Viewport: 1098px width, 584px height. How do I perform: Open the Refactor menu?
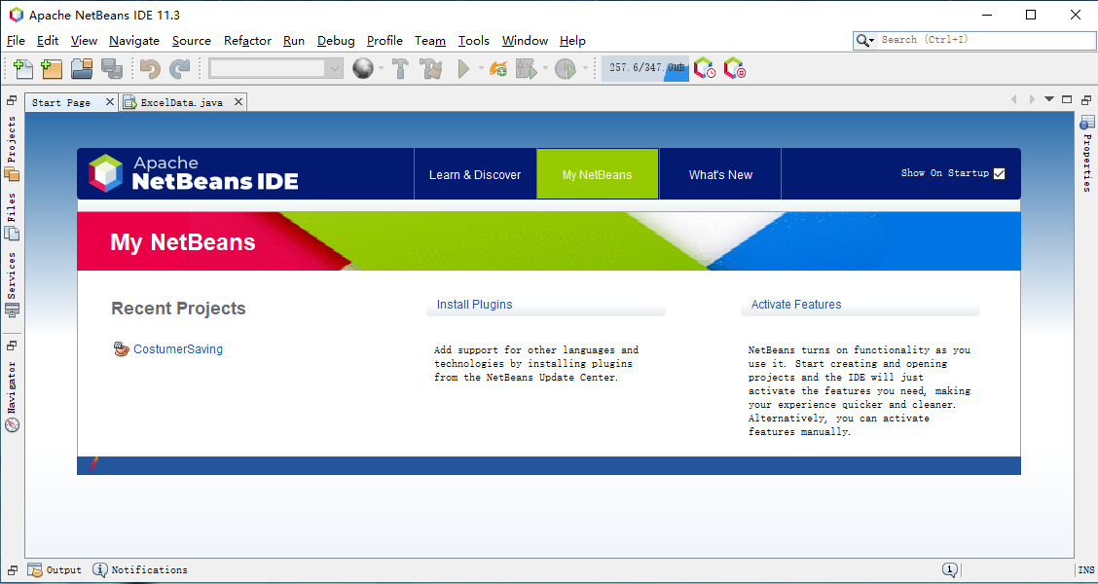point(247,41)
